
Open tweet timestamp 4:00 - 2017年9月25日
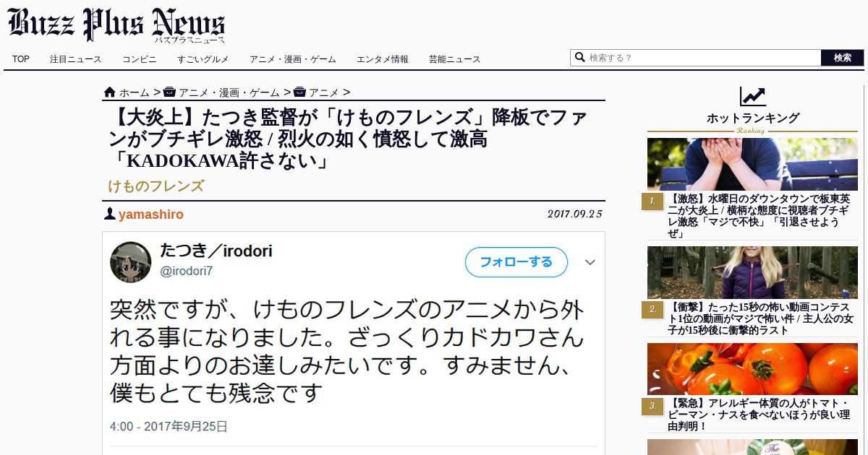point(169,426)
